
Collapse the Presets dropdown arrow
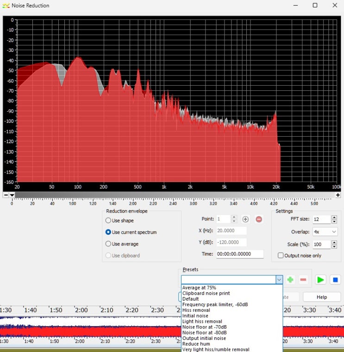(x=279, y=280)
